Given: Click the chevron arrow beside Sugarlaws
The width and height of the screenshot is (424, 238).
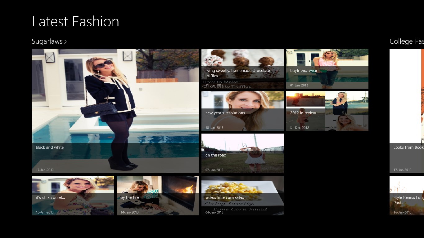Looking at the screenshot, I should [65, 42].
